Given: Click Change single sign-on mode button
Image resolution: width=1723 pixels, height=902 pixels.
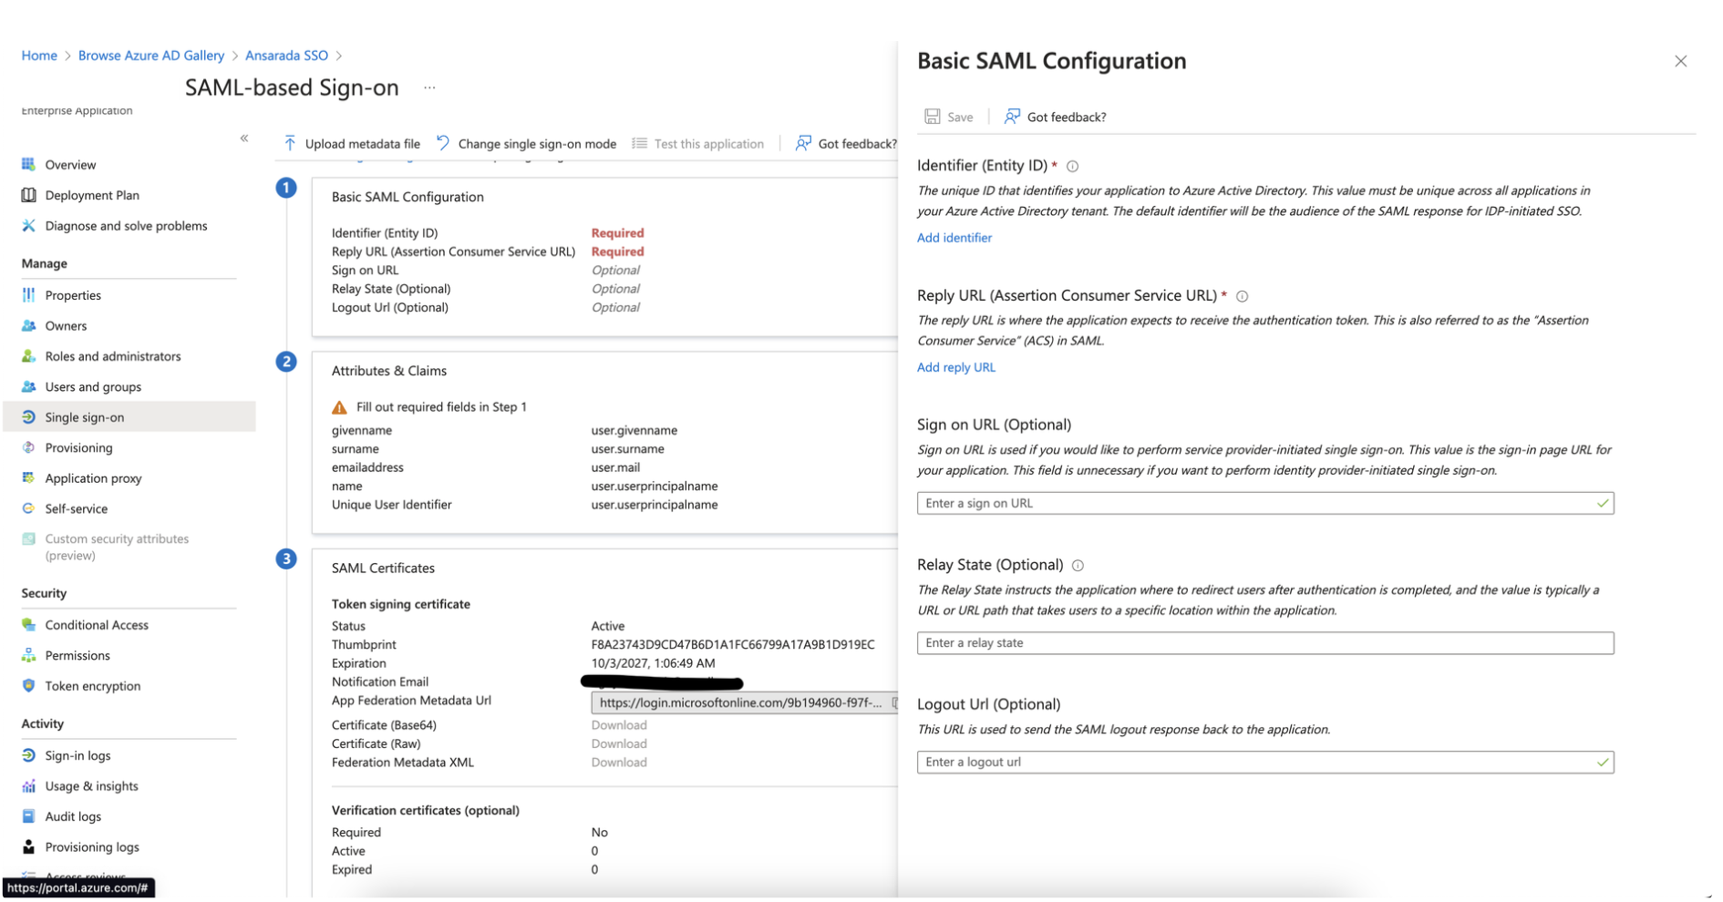Looking at the screenshot, I should click(527, 144).
